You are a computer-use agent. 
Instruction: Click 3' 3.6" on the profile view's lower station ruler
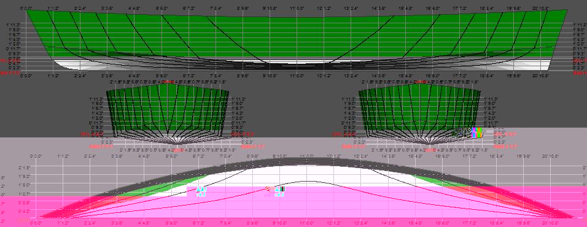[107, 75]
